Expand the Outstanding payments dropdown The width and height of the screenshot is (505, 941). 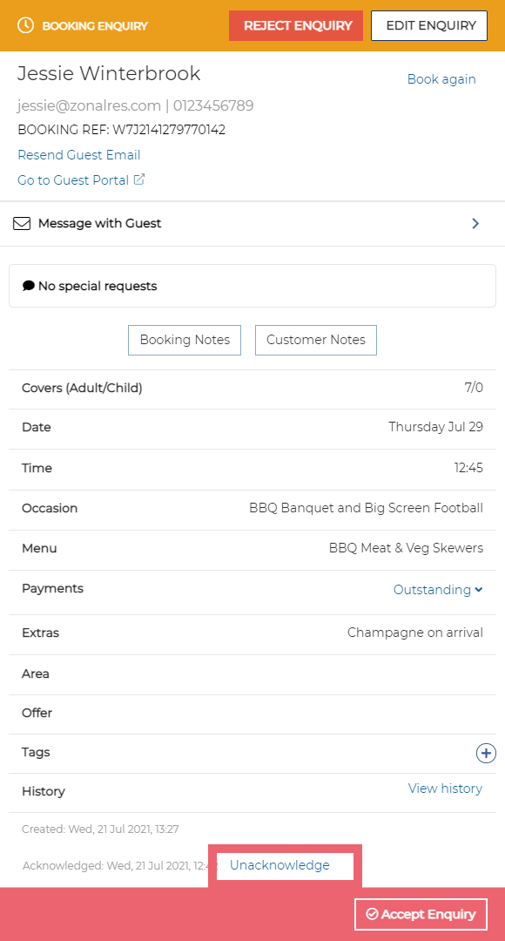tap(438, 590)
